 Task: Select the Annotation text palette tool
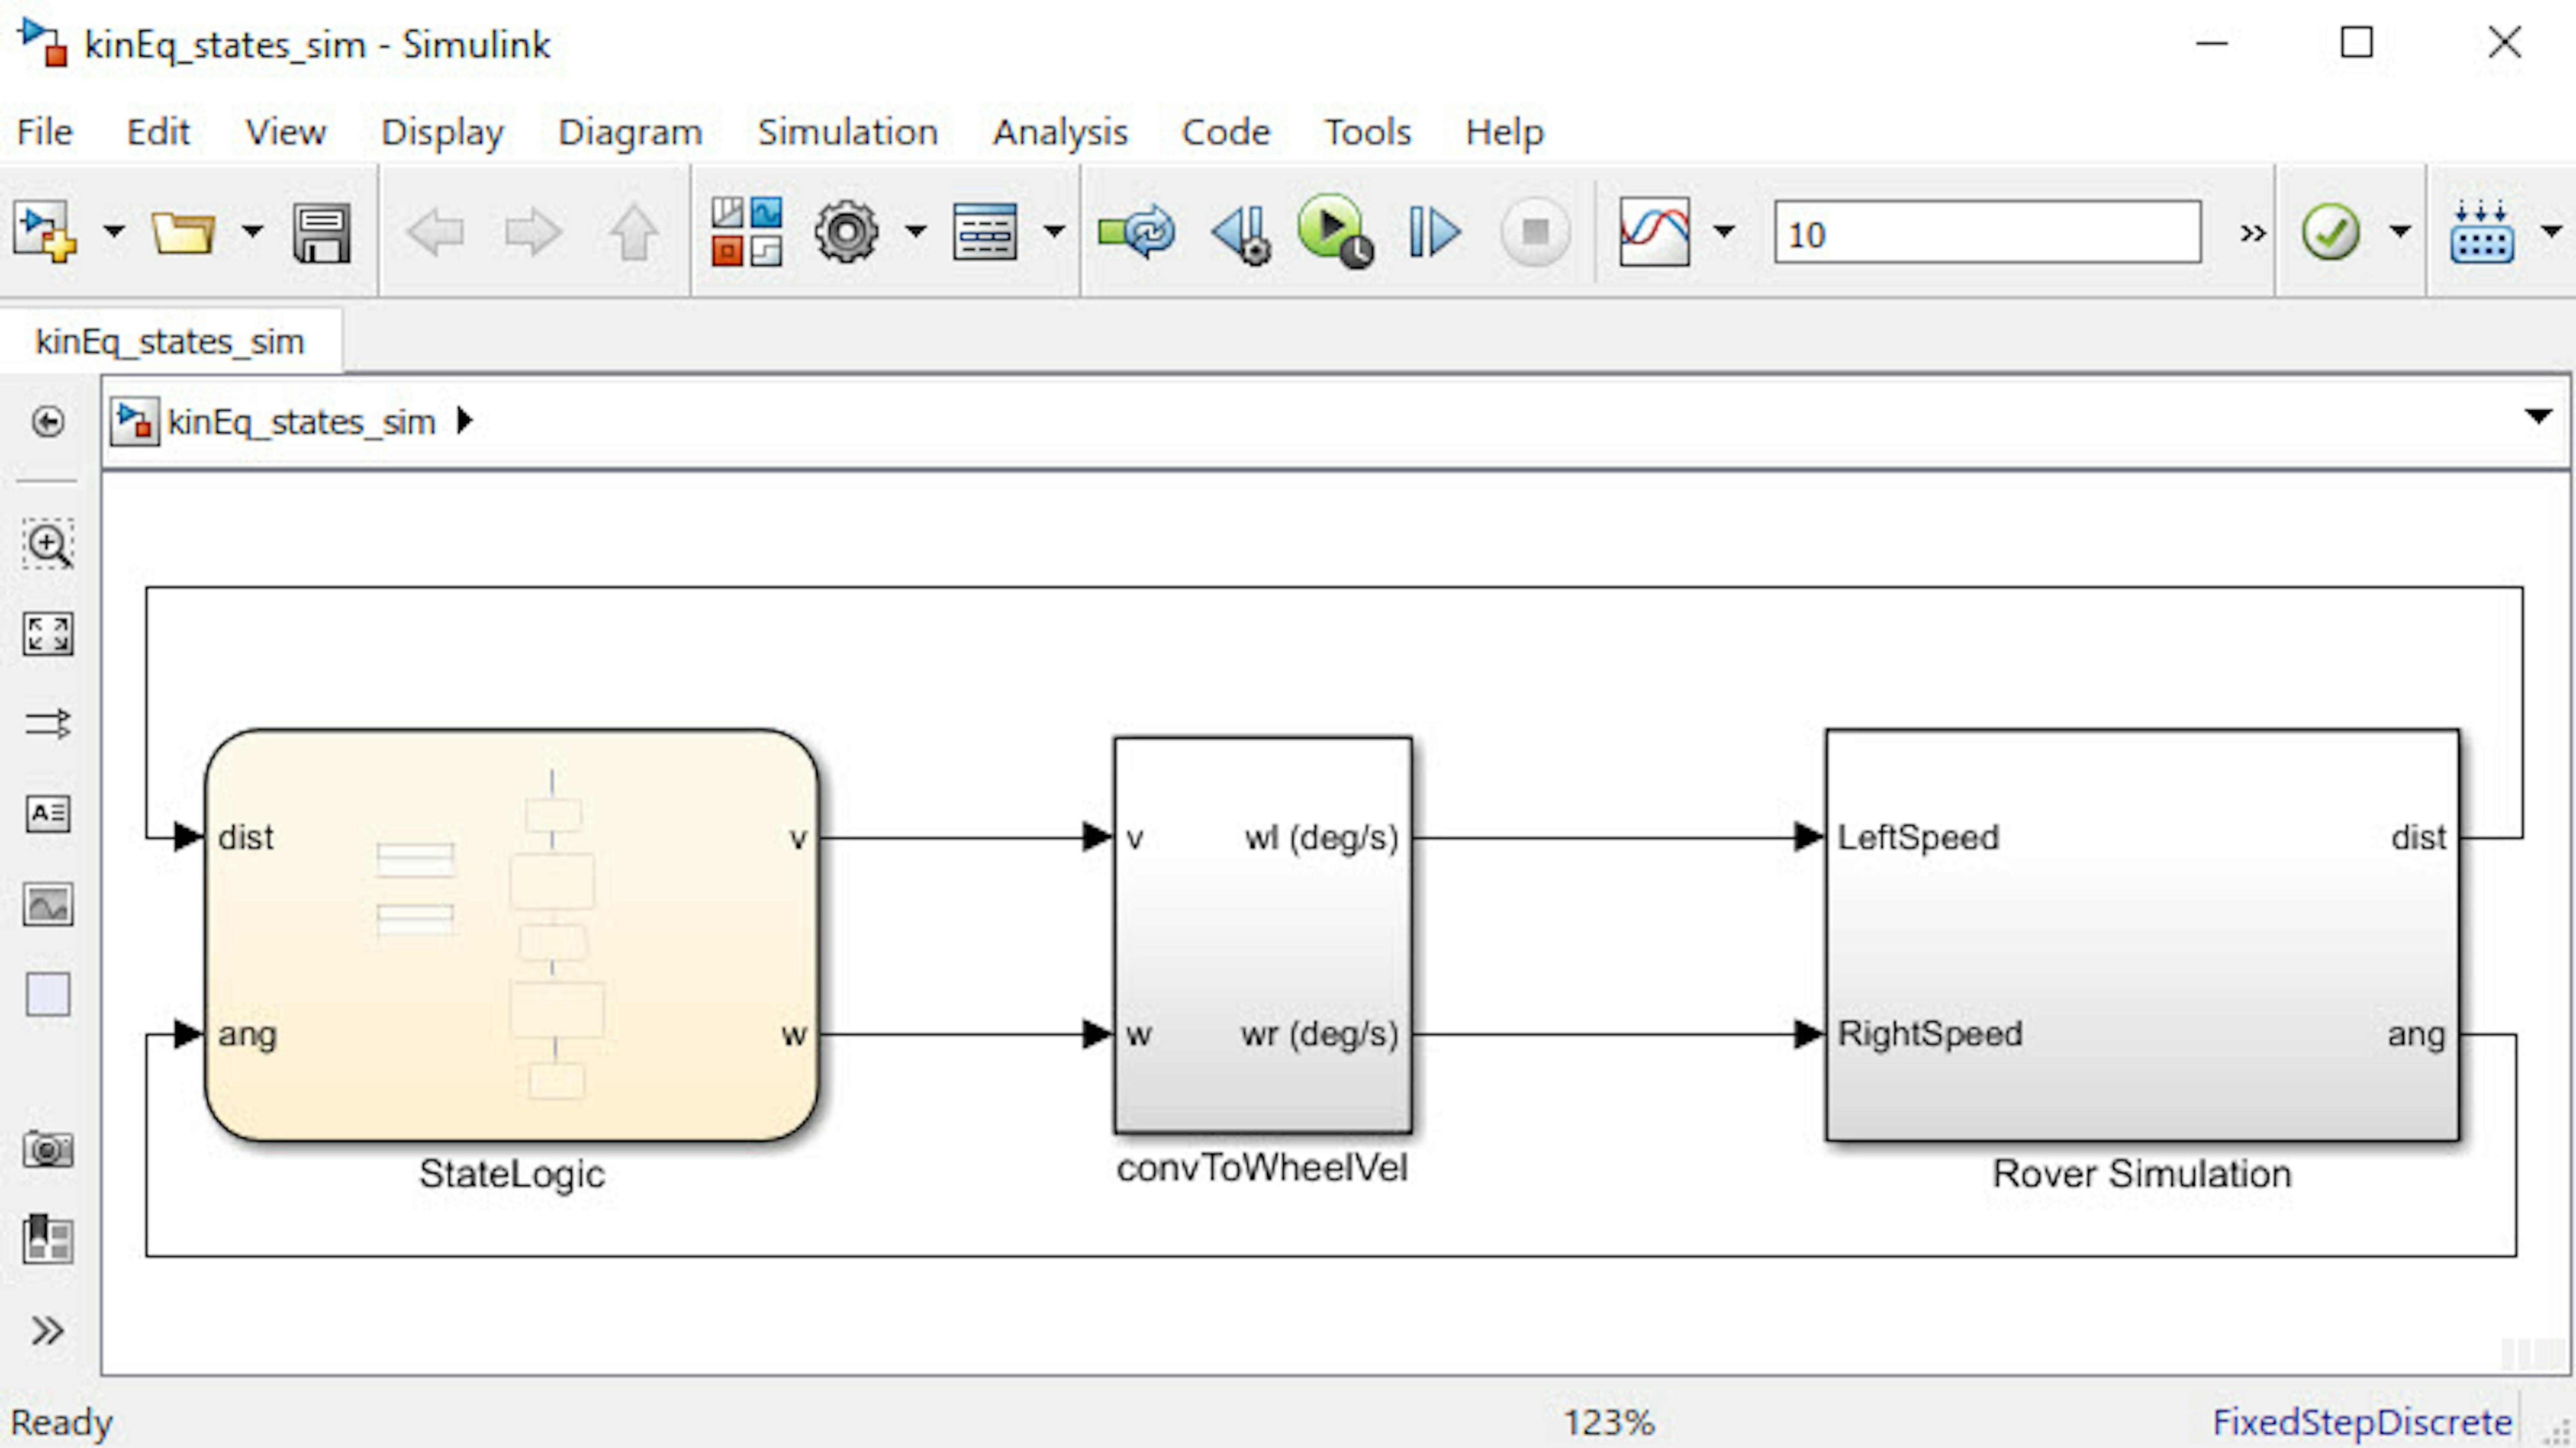48,813
